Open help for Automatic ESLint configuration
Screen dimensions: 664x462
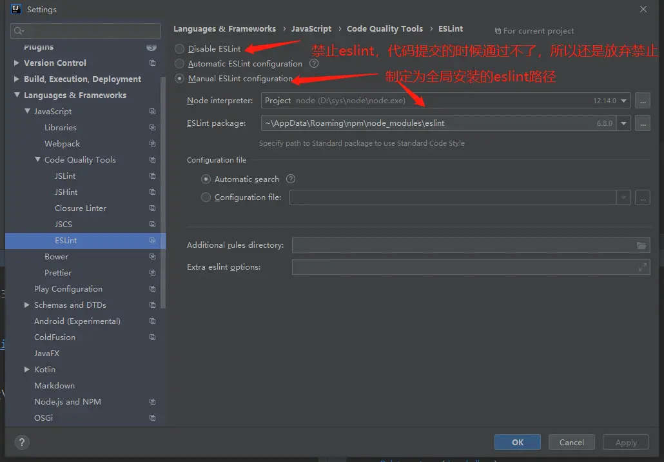point(314,64)
